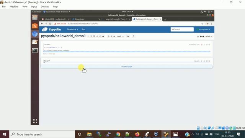The width and height of the screenshot is (245, 138).
Task: Open Firefox from the Windows taskbar
Action: [x=137, y=134]
